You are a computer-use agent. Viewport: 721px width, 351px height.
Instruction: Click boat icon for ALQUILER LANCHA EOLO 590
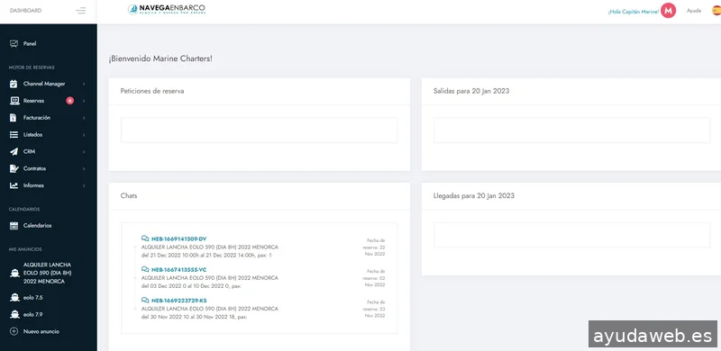pos(14,274)
